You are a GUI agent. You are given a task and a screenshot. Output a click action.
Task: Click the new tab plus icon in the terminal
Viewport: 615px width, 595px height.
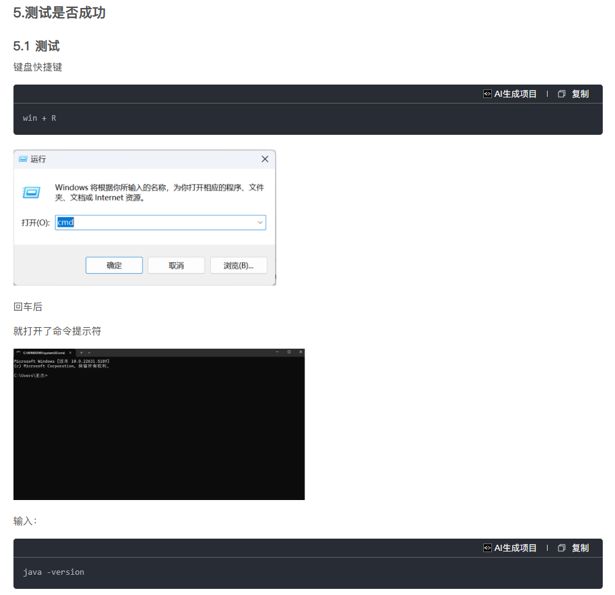pos(81,352)
